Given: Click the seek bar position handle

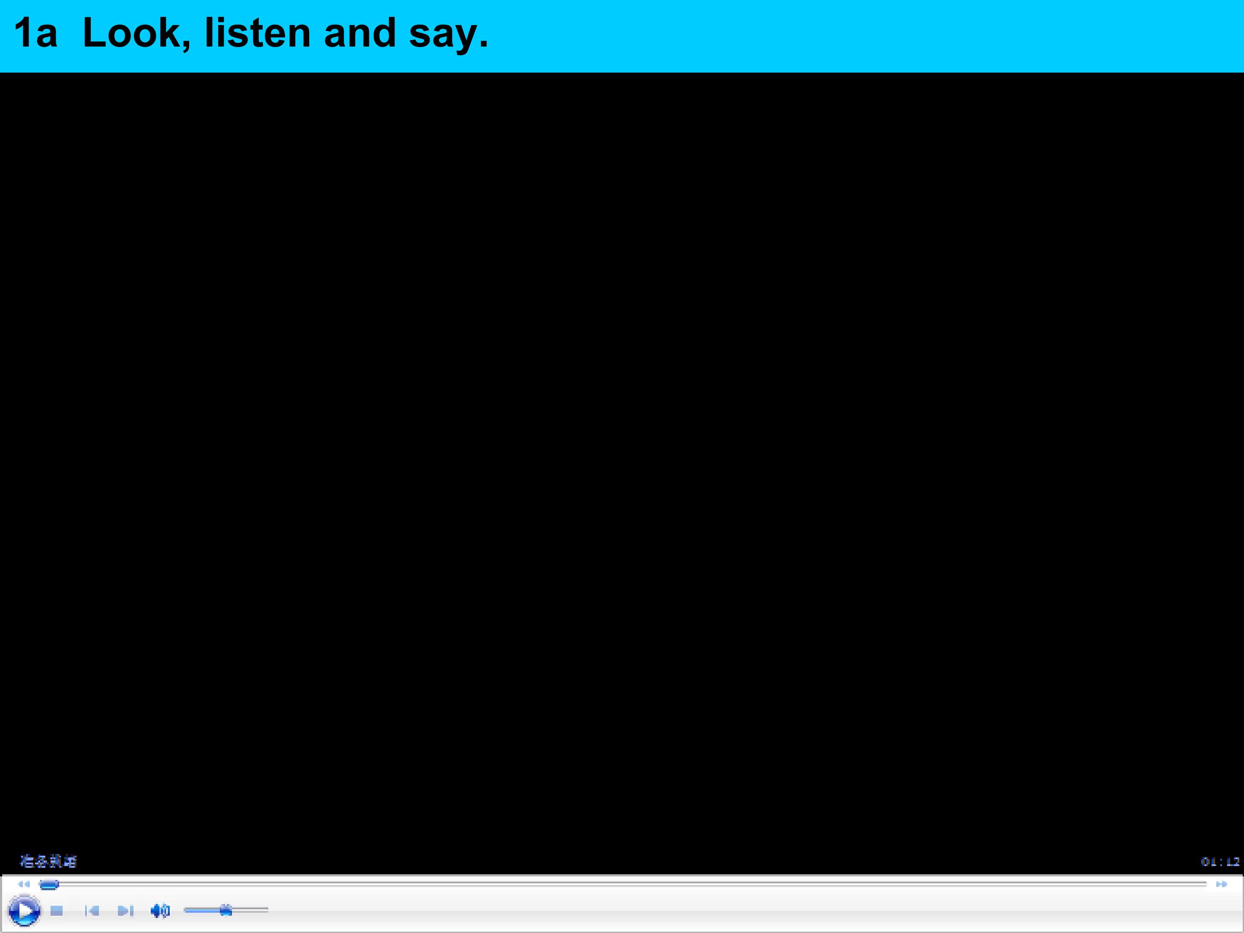Looking at the screenshot, I should point(49,885).
